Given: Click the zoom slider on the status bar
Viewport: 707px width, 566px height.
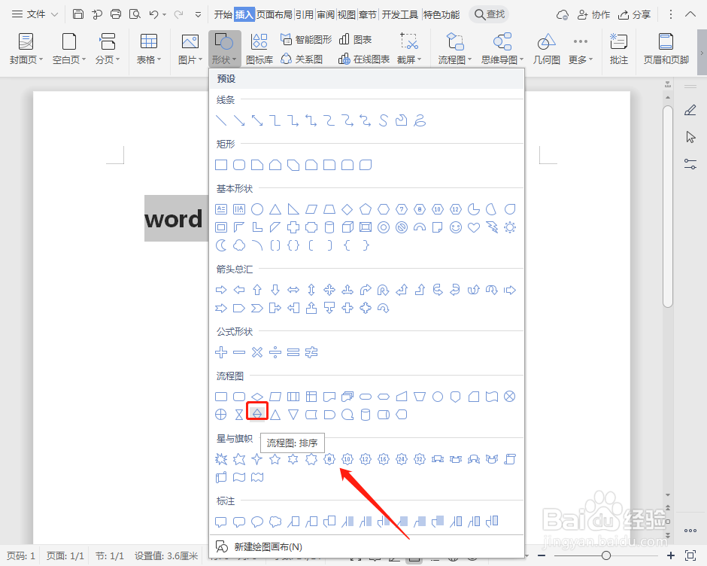Looking at the screenshot, I should 606,555.
